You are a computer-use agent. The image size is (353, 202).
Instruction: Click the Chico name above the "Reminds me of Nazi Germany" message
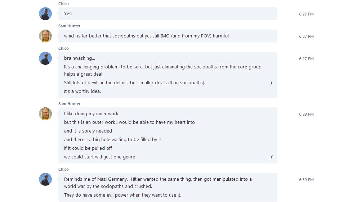click(x=63, y=169)
